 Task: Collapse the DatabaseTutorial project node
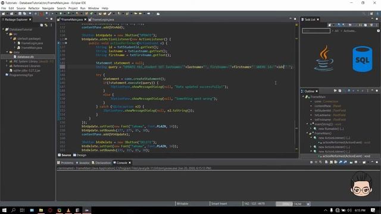(4, 29)
